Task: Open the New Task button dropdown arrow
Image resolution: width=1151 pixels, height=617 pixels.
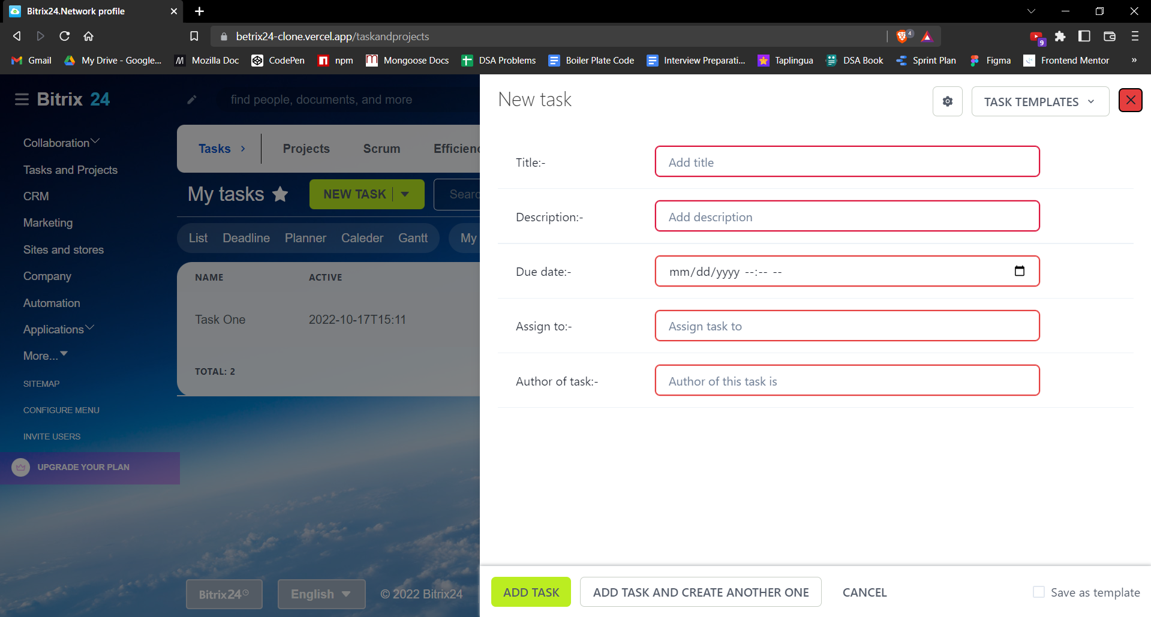Action: [405, 194]
